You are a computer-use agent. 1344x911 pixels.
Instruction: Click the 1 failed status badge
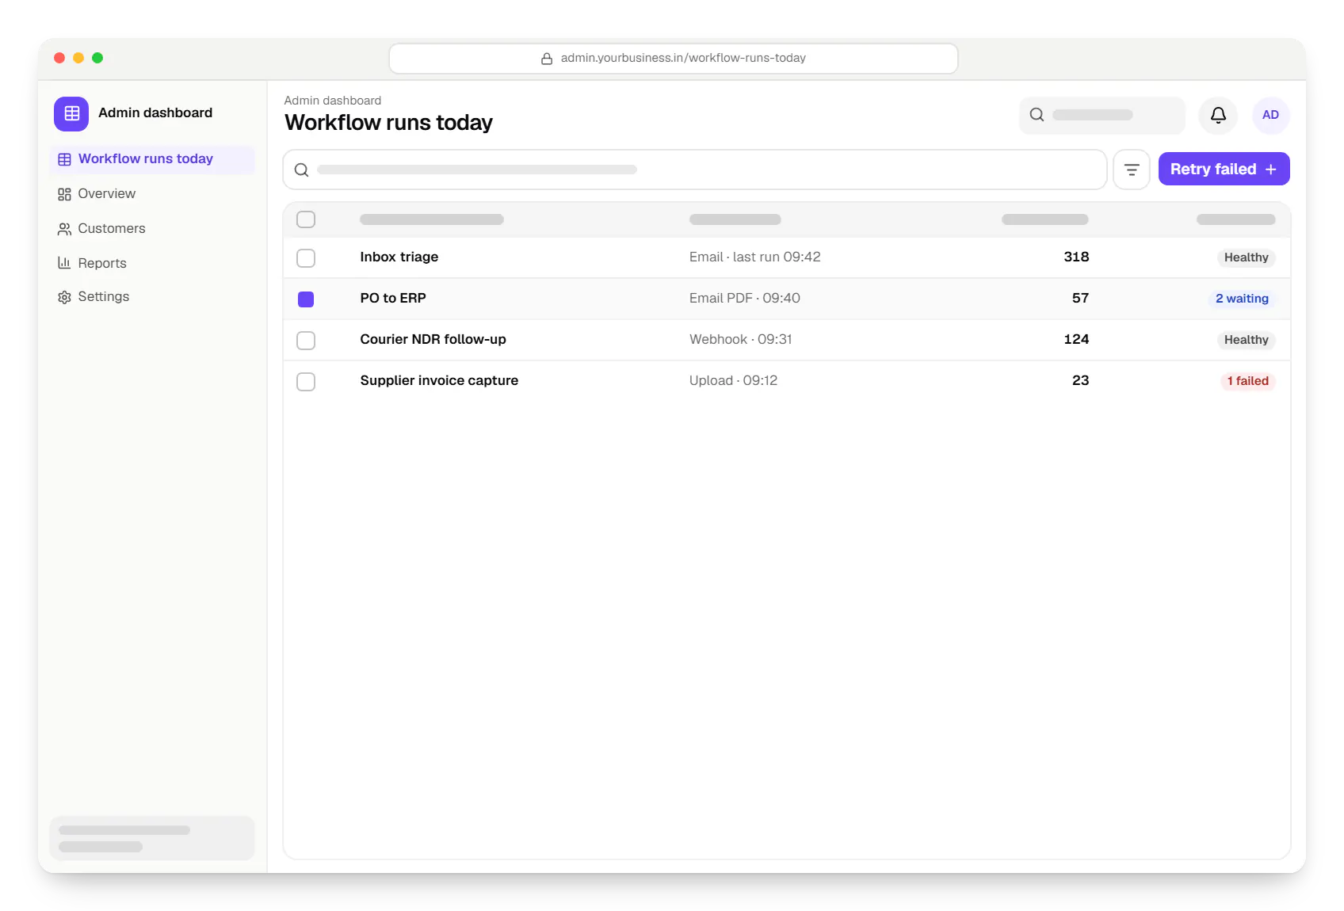point(1247,381)
